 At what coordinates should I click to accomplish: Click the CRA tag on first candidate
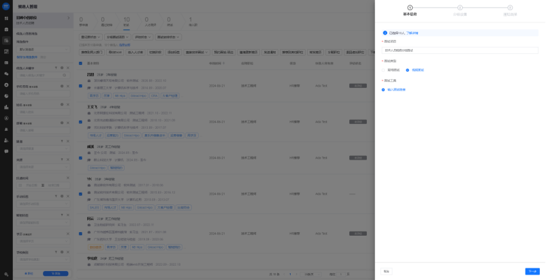coord(155,96)
